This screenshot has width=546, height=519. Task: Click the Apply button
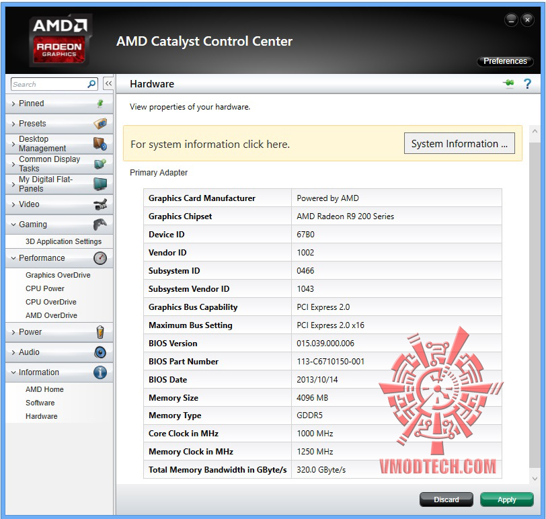click(506, 500)
